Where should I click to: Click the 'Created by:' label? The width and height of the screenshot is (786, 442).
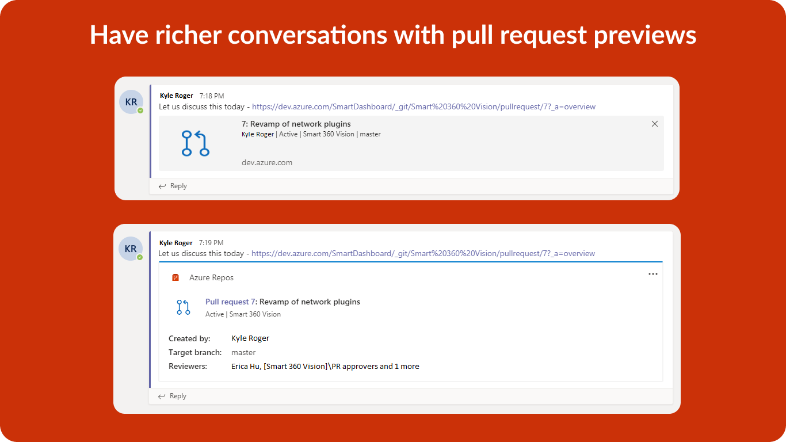coord(189,338)
